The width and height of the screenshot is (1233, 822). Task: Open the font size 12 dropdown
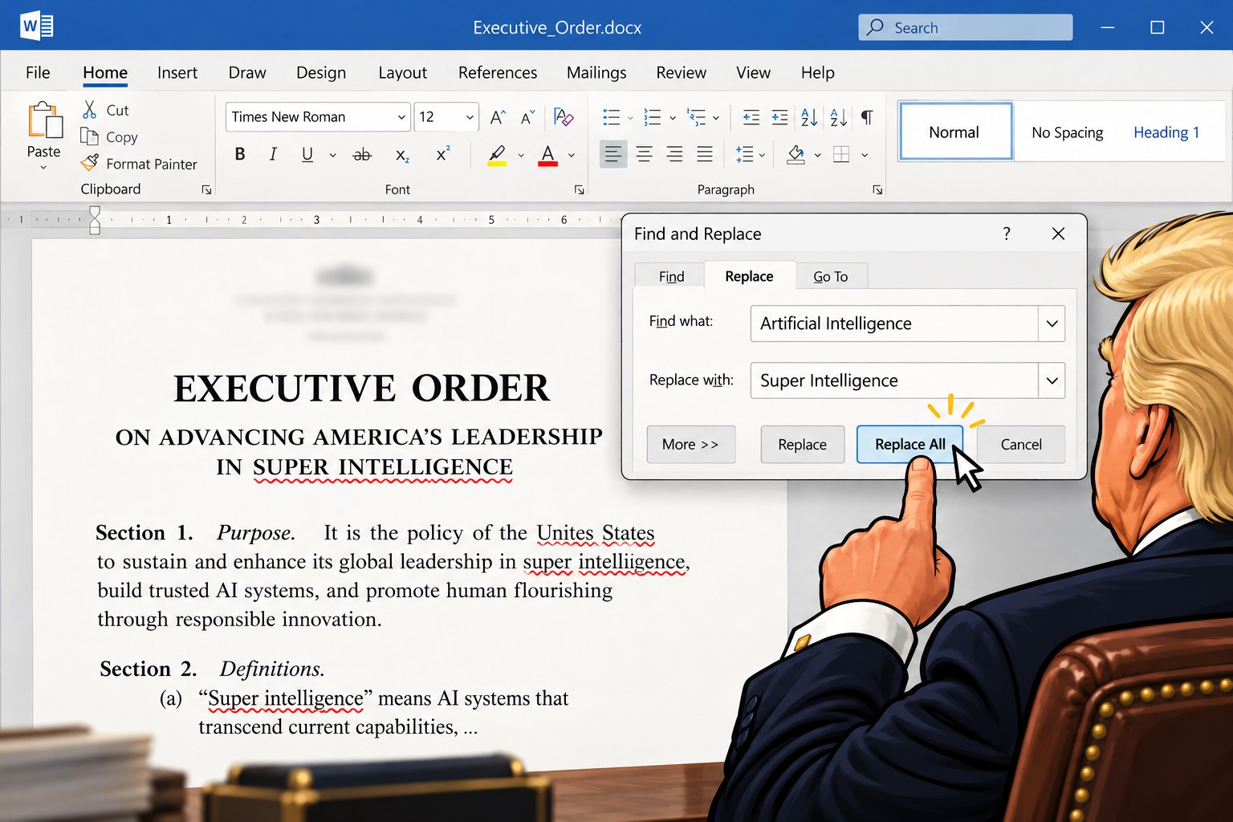(470, 117)
